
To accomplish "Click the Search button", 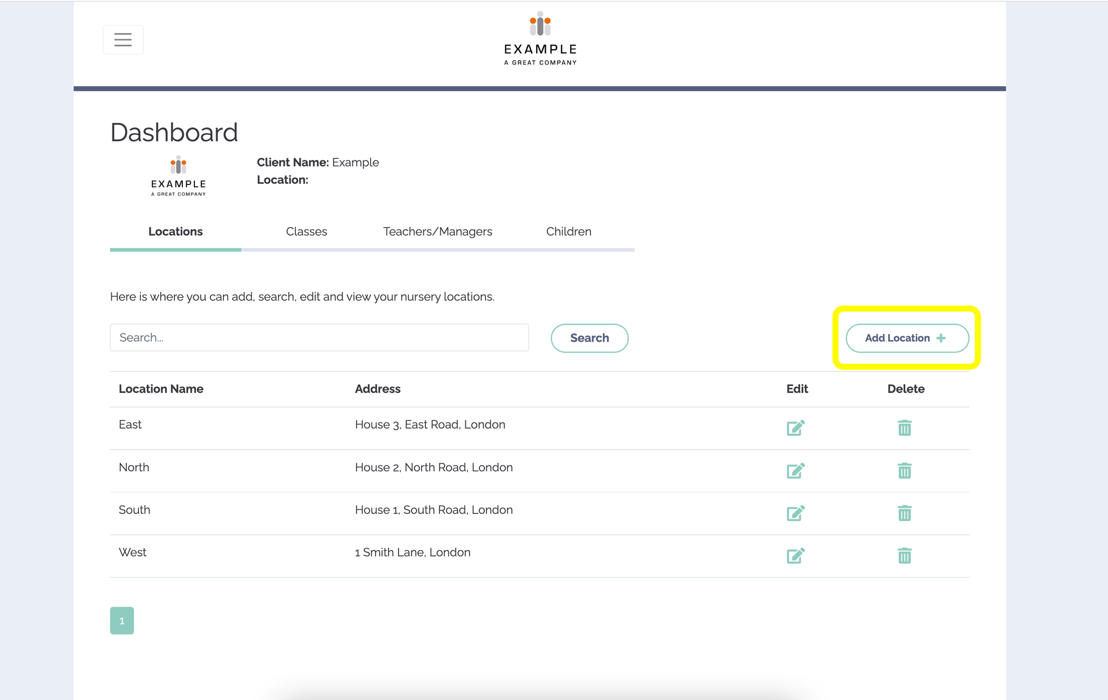I will point(589,337).
